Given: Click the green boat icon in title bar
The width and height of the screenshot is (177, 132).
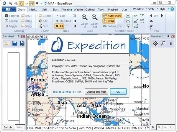Looking at the screenshot, I should (x=27, y=4).
